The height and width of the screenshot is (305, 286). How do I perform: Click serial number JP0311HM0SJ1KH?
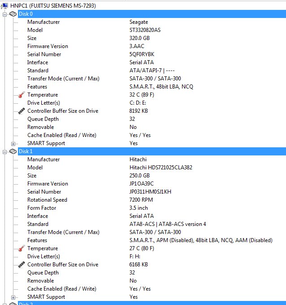[150, 192]
